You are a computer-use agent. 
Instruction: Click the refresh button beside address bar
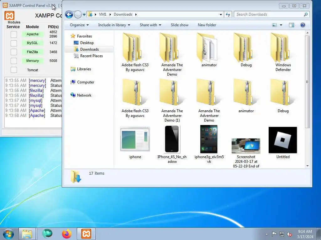coord(228,14)
